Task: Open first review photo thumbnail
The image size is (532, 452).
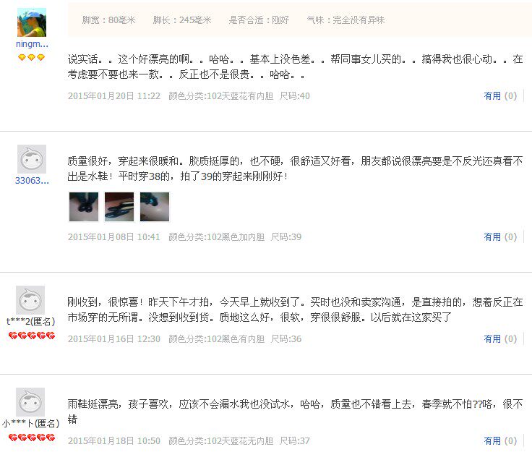Action: coord(84,207)
